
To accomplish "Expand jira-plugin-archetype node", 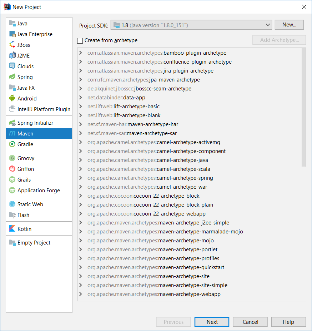I will 81,71.
